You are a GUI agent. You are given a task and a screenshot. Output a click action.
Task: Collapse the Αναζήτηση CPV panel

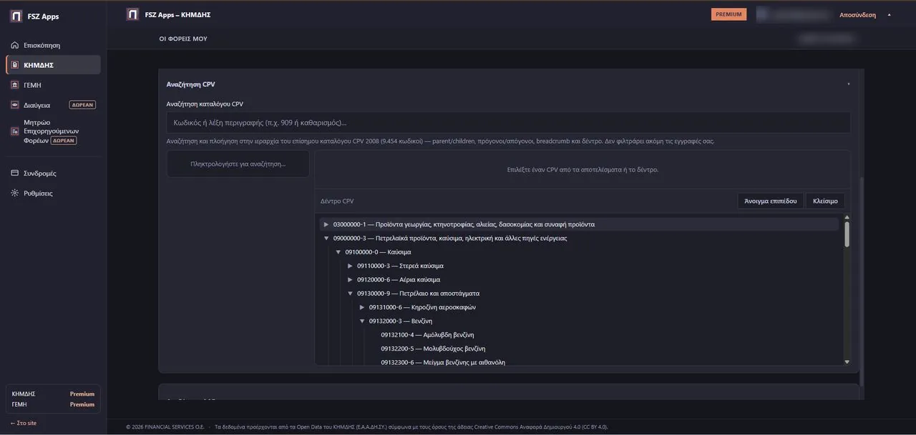[849, 84]
